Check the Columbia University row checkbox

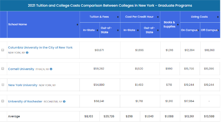pyautogui.click(x=3, y=50)
